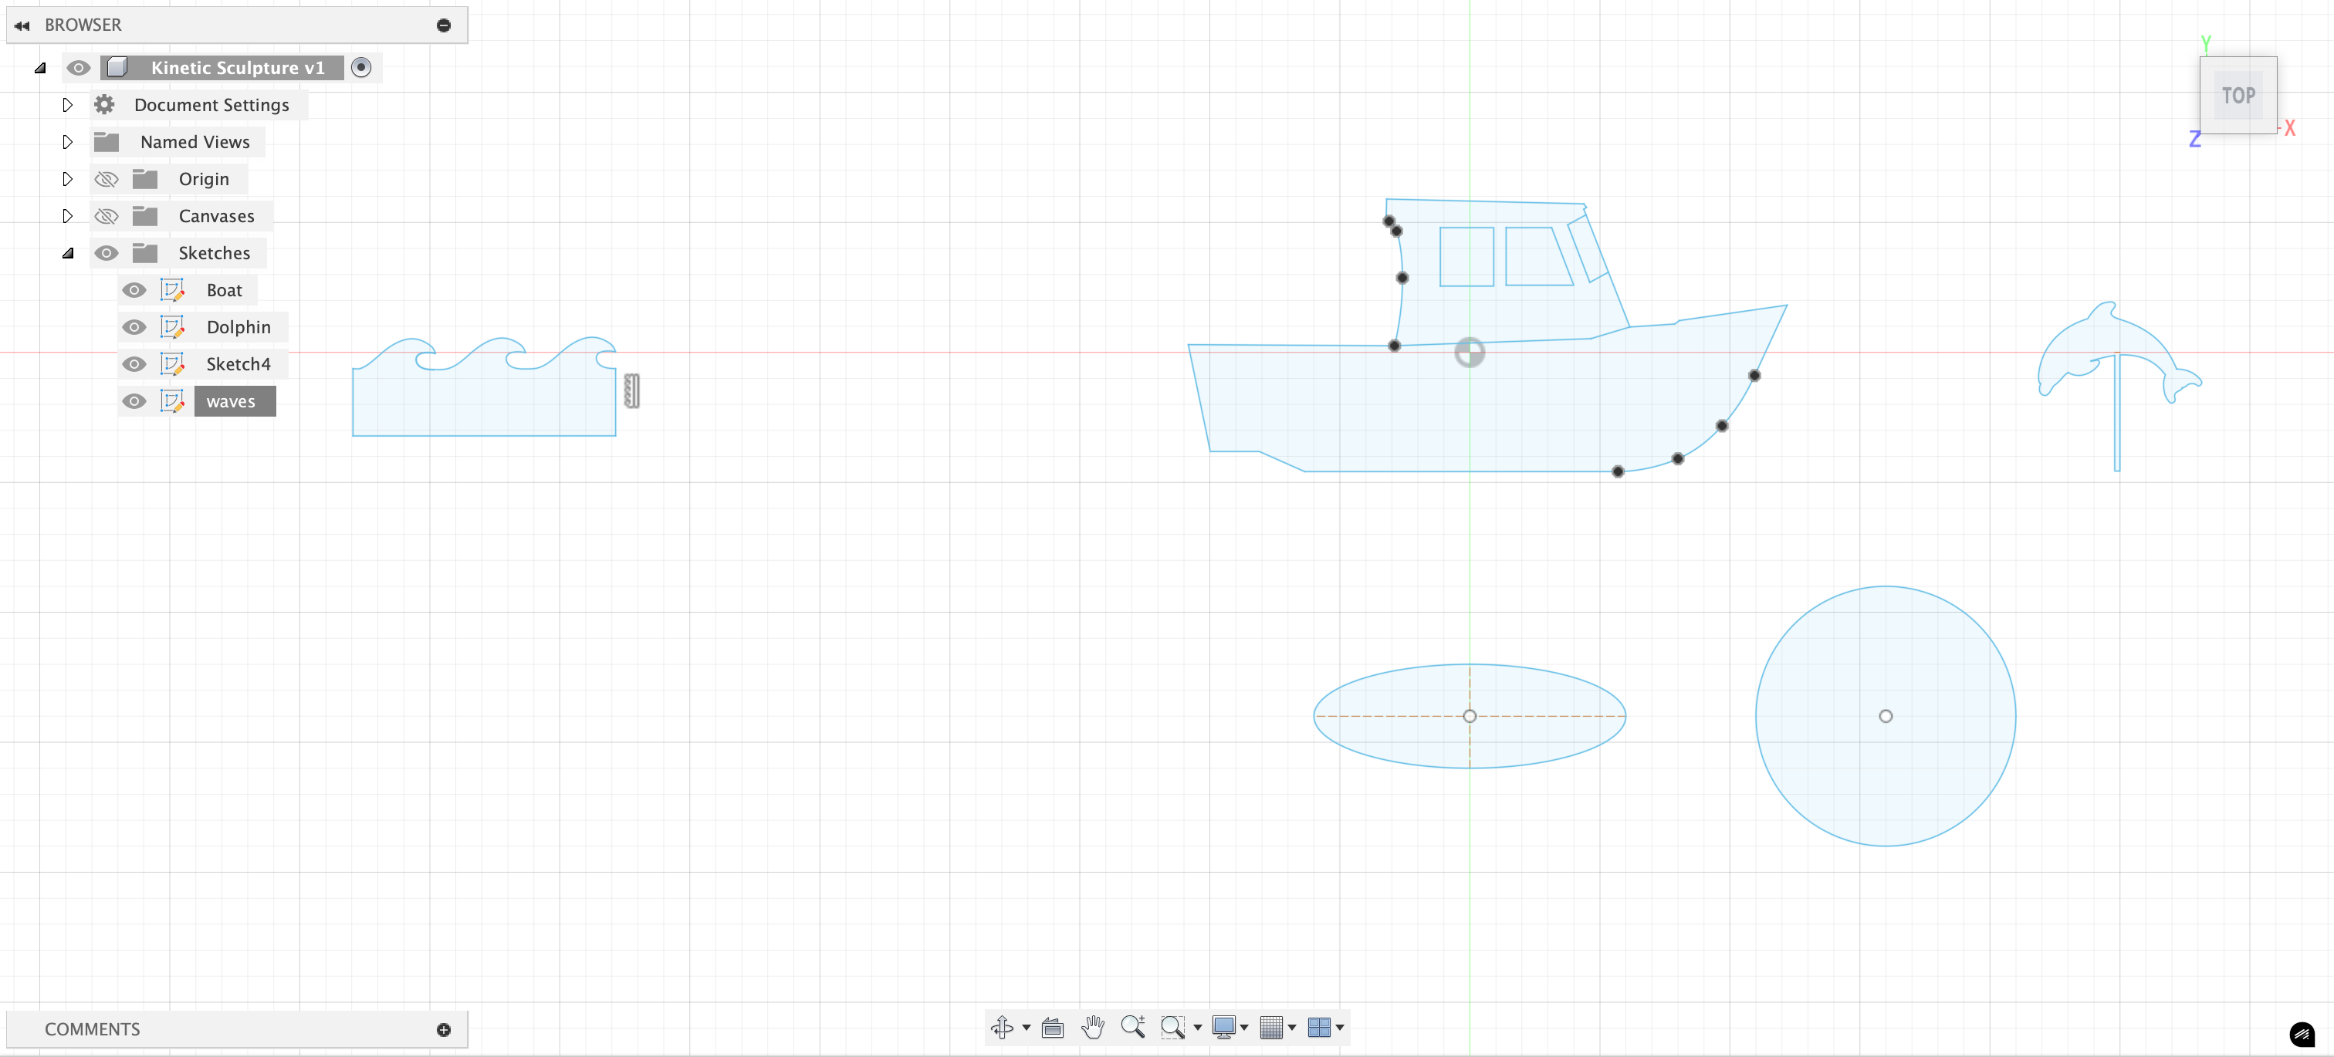
Task: Collapse the Sketches folder
Action: (68, 253)
